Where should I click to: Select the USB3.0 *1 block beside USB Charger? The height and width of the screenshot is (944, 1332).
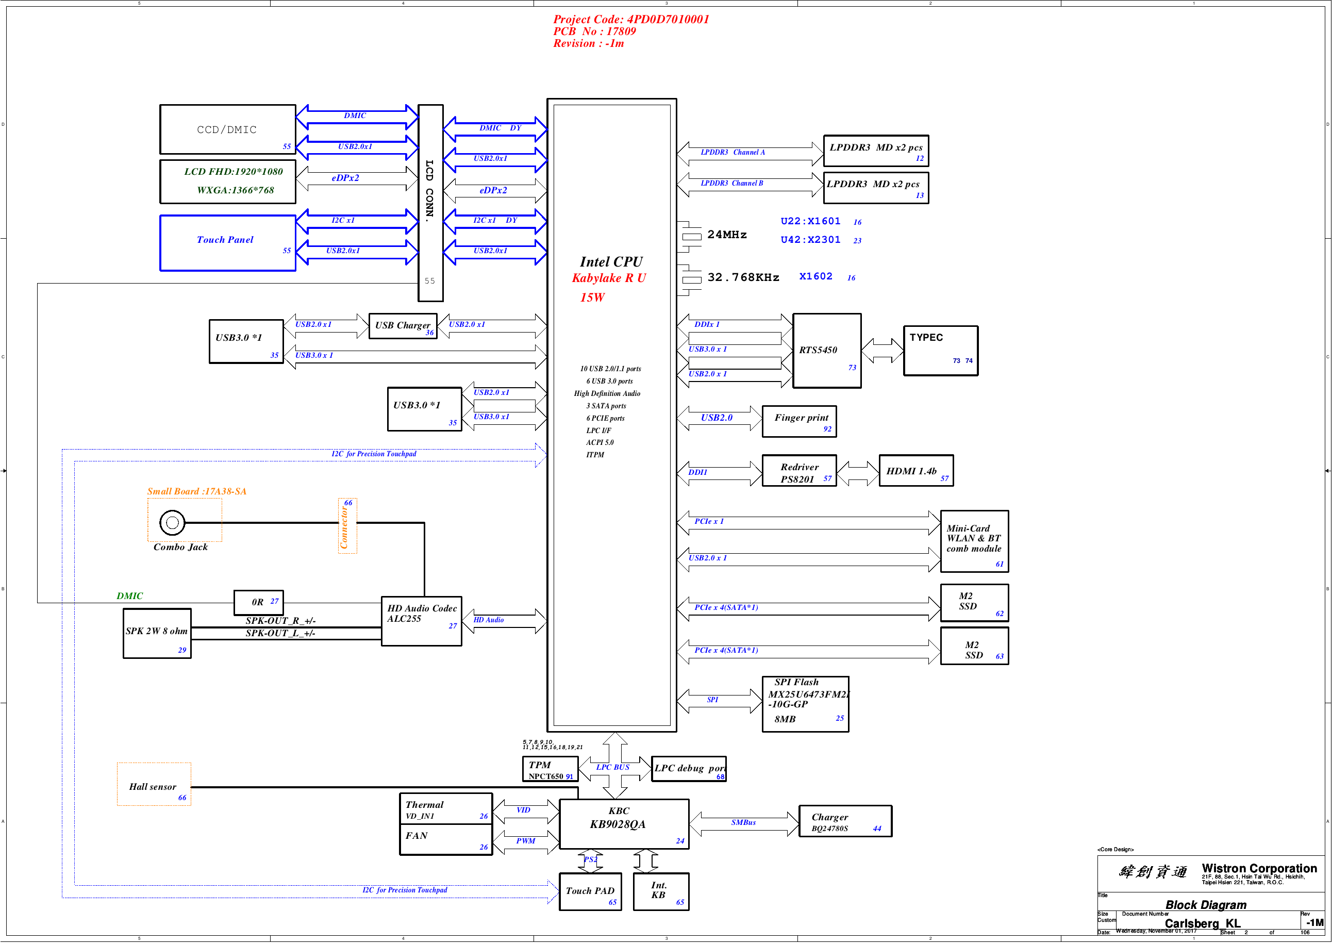pos(246,341)
